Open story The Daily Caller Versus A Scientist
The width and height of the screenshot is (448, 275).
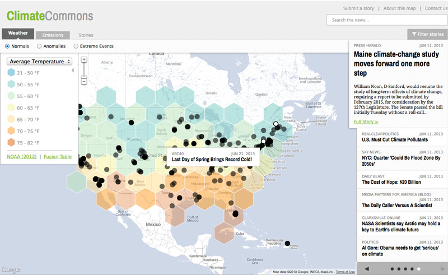[x=397, y=205]
